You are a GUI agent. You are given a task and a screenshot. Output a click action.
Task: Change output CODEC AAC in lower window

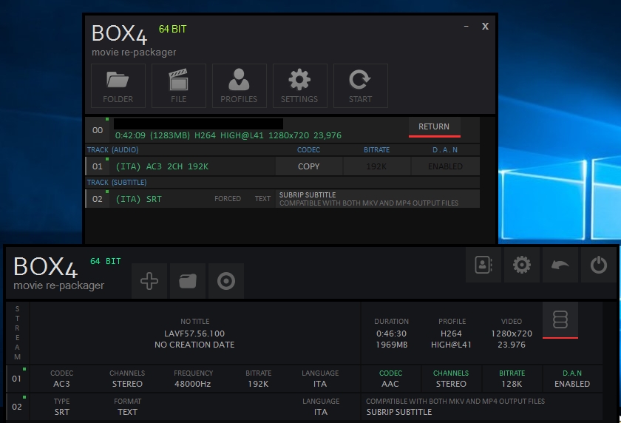(390, 379)
